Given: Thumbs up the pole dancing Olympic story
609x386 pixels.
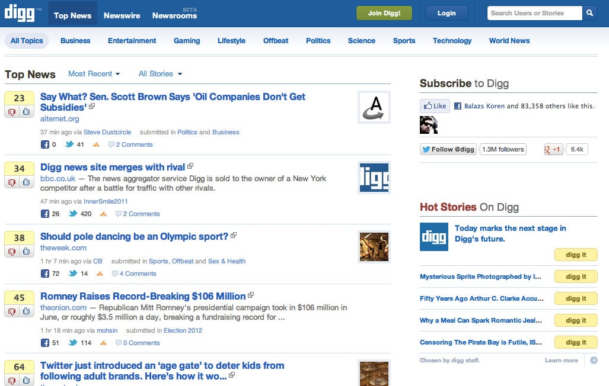Looking at the screenshot, I should pos(27,252).
